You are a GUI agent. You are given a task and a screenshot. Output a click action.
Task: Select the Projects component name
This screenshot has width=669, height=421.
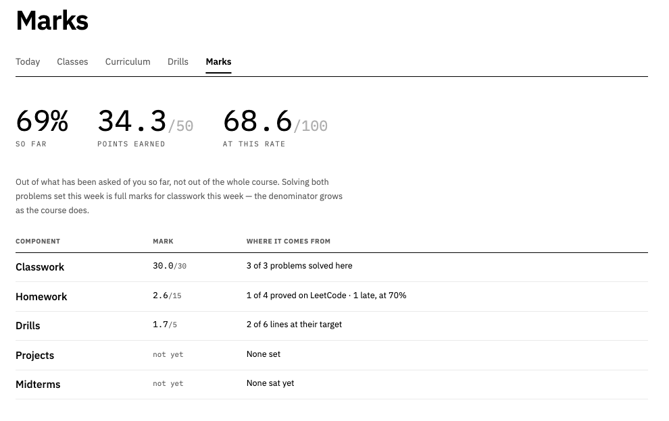pyautogui.click(x=35, y=356)
